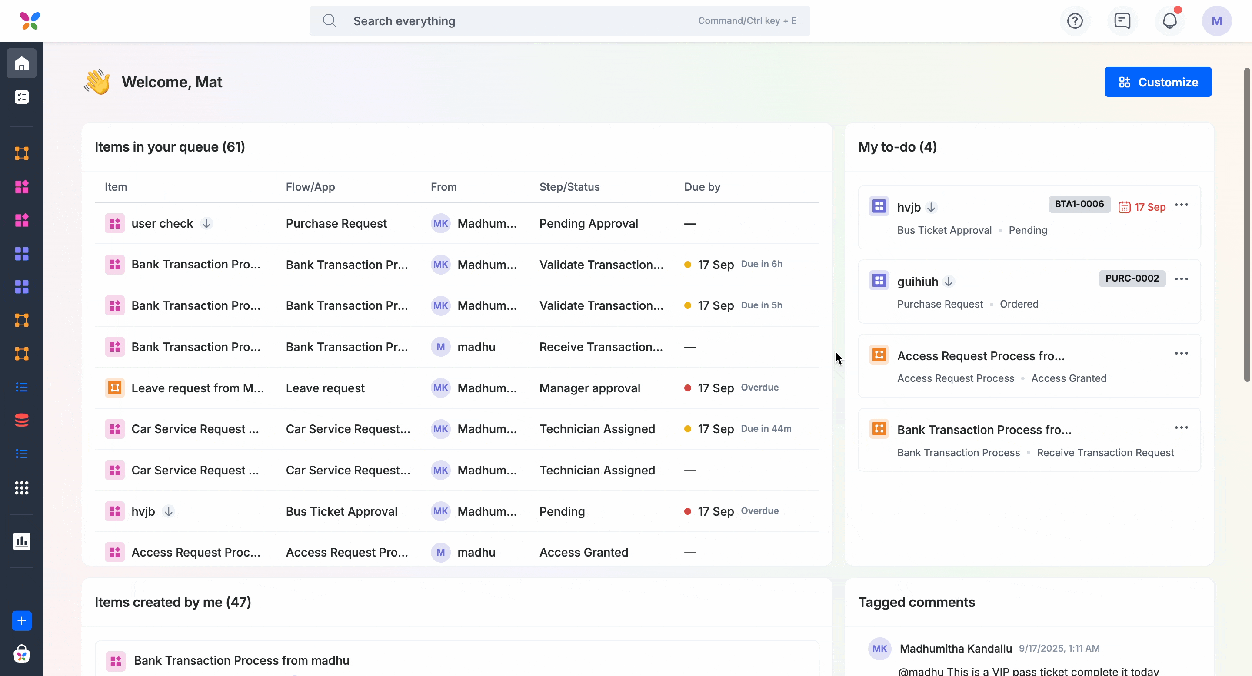The image size is (1252, 676).
Task: Open the chat messages icon
Action: [1122, 21]
